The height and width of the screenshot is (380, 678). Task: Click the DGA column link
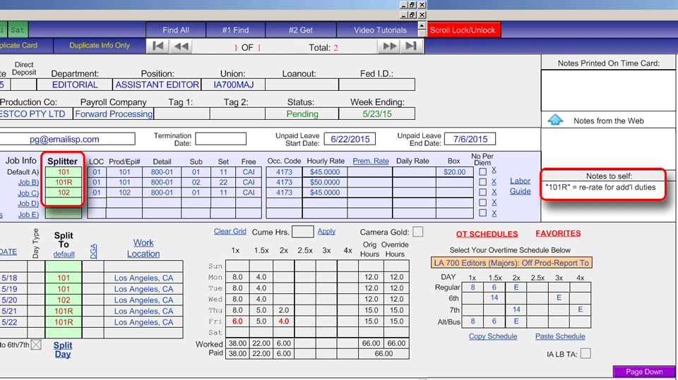[x=93, y=251]
